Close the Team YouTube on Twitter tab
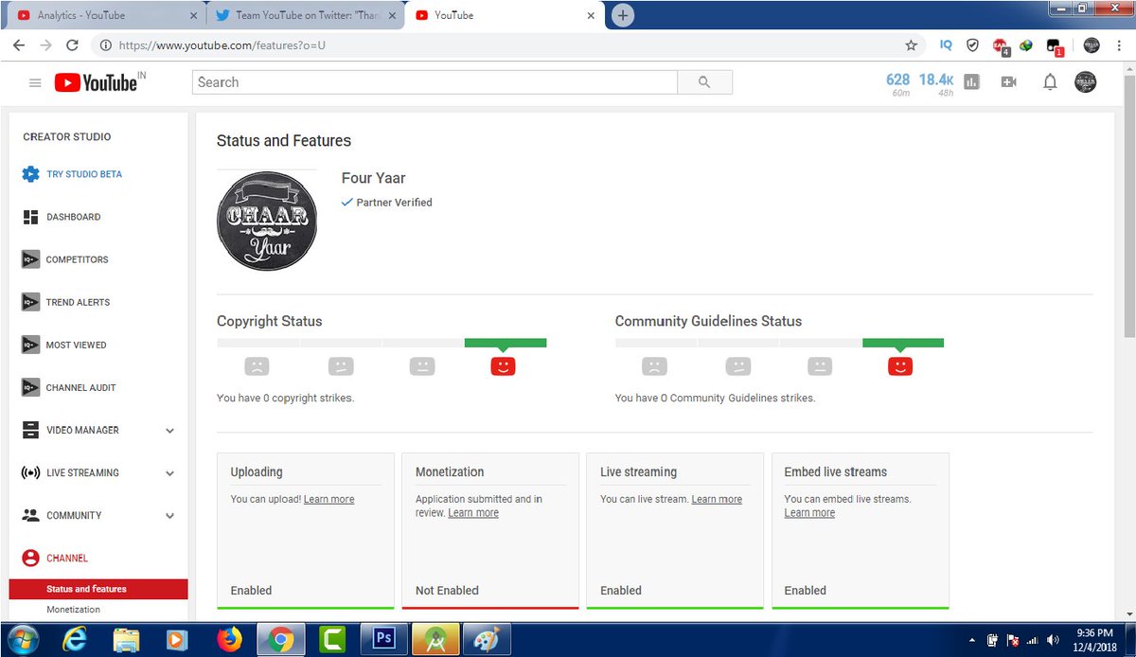The width and height of the screenshot is (1136, 657). 393,15
